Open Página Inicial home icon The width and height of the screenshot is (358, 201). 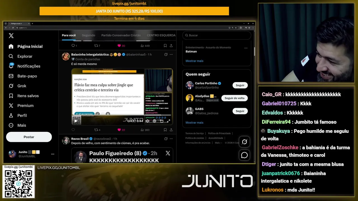(11, 46)
